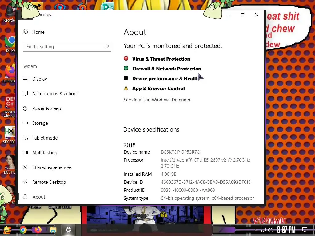Click the Device specifications heading
This screenshot has width=315, height=236.
(151, 130)
